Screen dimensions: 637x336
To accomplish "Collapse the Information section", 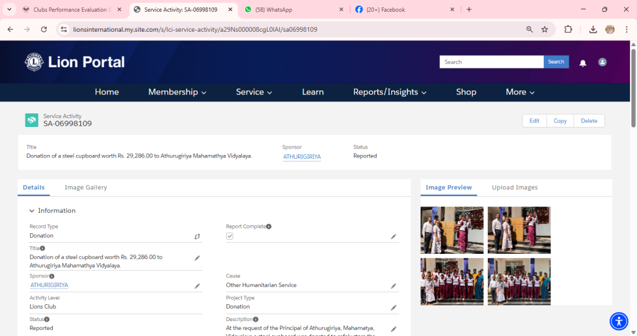I will tap(32, 211).
